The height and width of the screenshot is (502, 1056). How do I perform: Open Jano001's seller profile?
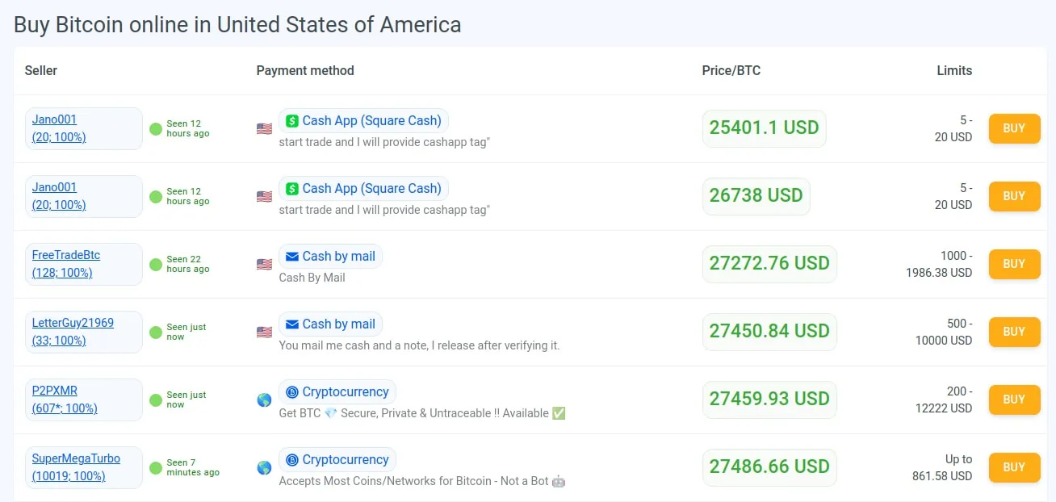[x=54, y=119]
